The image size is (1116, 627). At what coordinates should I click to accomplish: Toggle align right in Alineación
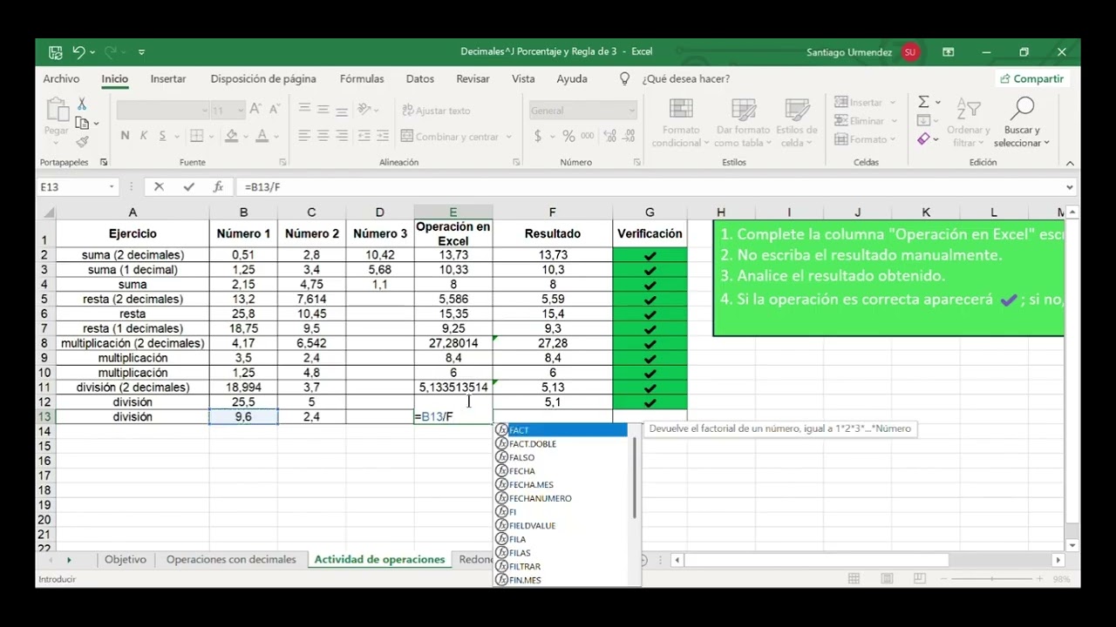341,136
